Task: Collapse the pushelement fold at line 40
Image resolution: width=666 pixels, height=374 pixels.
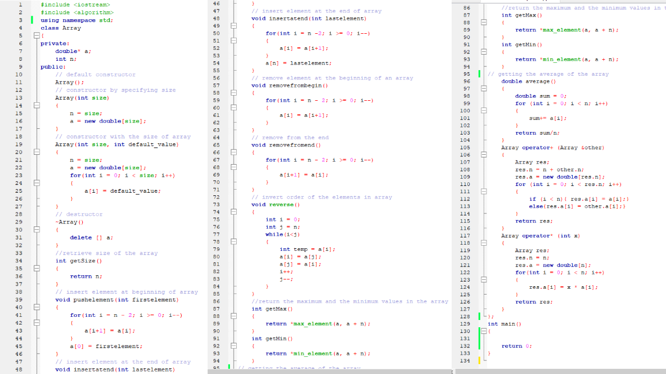Action: click(x=37, y=308)
